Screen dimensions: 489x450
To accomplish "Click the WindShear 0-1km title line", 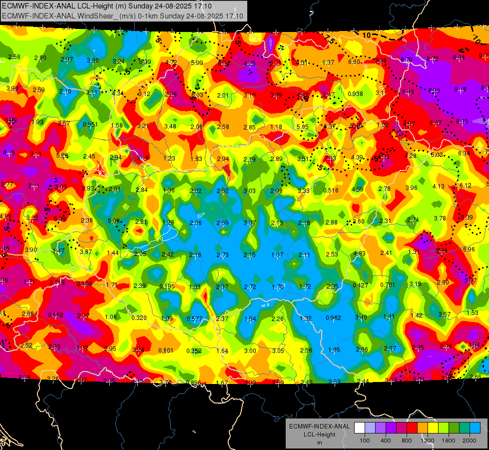I will click(122, 16).
